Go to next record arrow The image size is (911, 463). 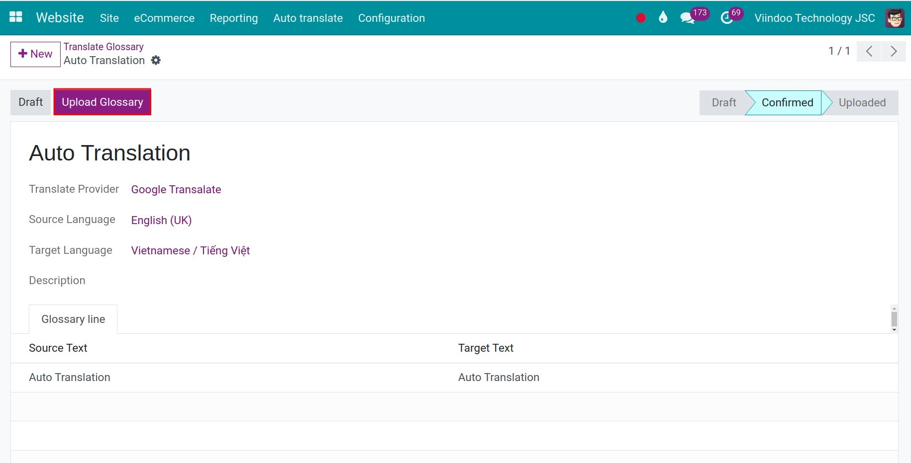pyautogui.click(x=894, y=51)
